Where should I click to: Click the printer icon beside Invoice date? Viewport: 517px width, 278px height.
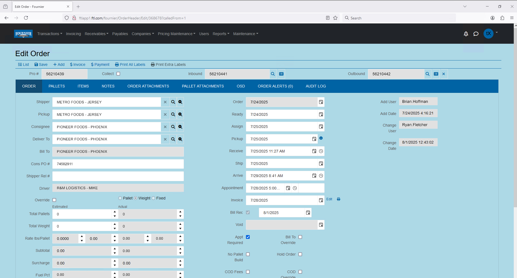338,199
